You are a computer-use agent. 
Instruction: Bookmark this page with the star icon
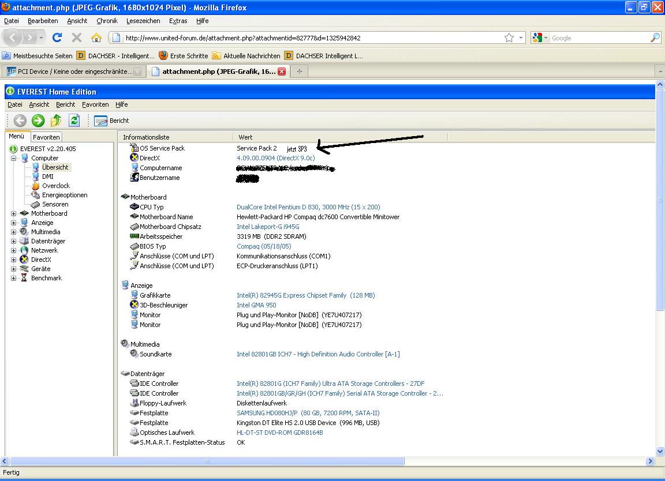[509, 37]
